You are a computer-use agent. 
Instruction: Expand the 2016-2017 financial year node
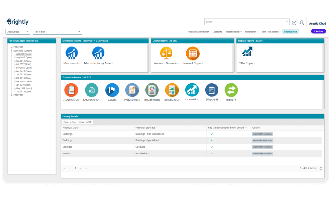11,47
